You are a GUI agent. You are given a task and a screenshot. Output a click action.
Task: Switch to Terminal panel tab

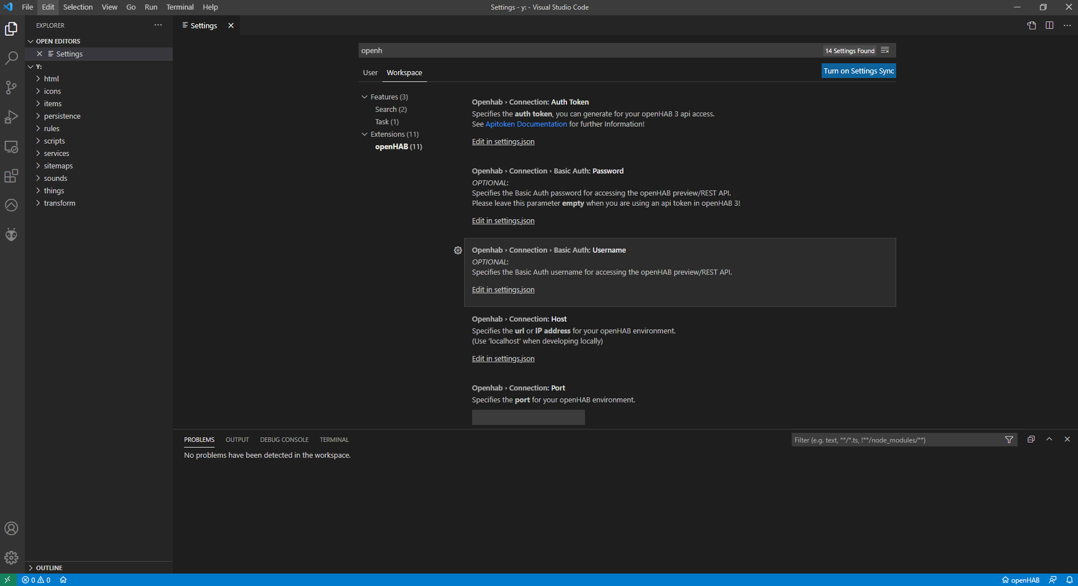point(334,440)
